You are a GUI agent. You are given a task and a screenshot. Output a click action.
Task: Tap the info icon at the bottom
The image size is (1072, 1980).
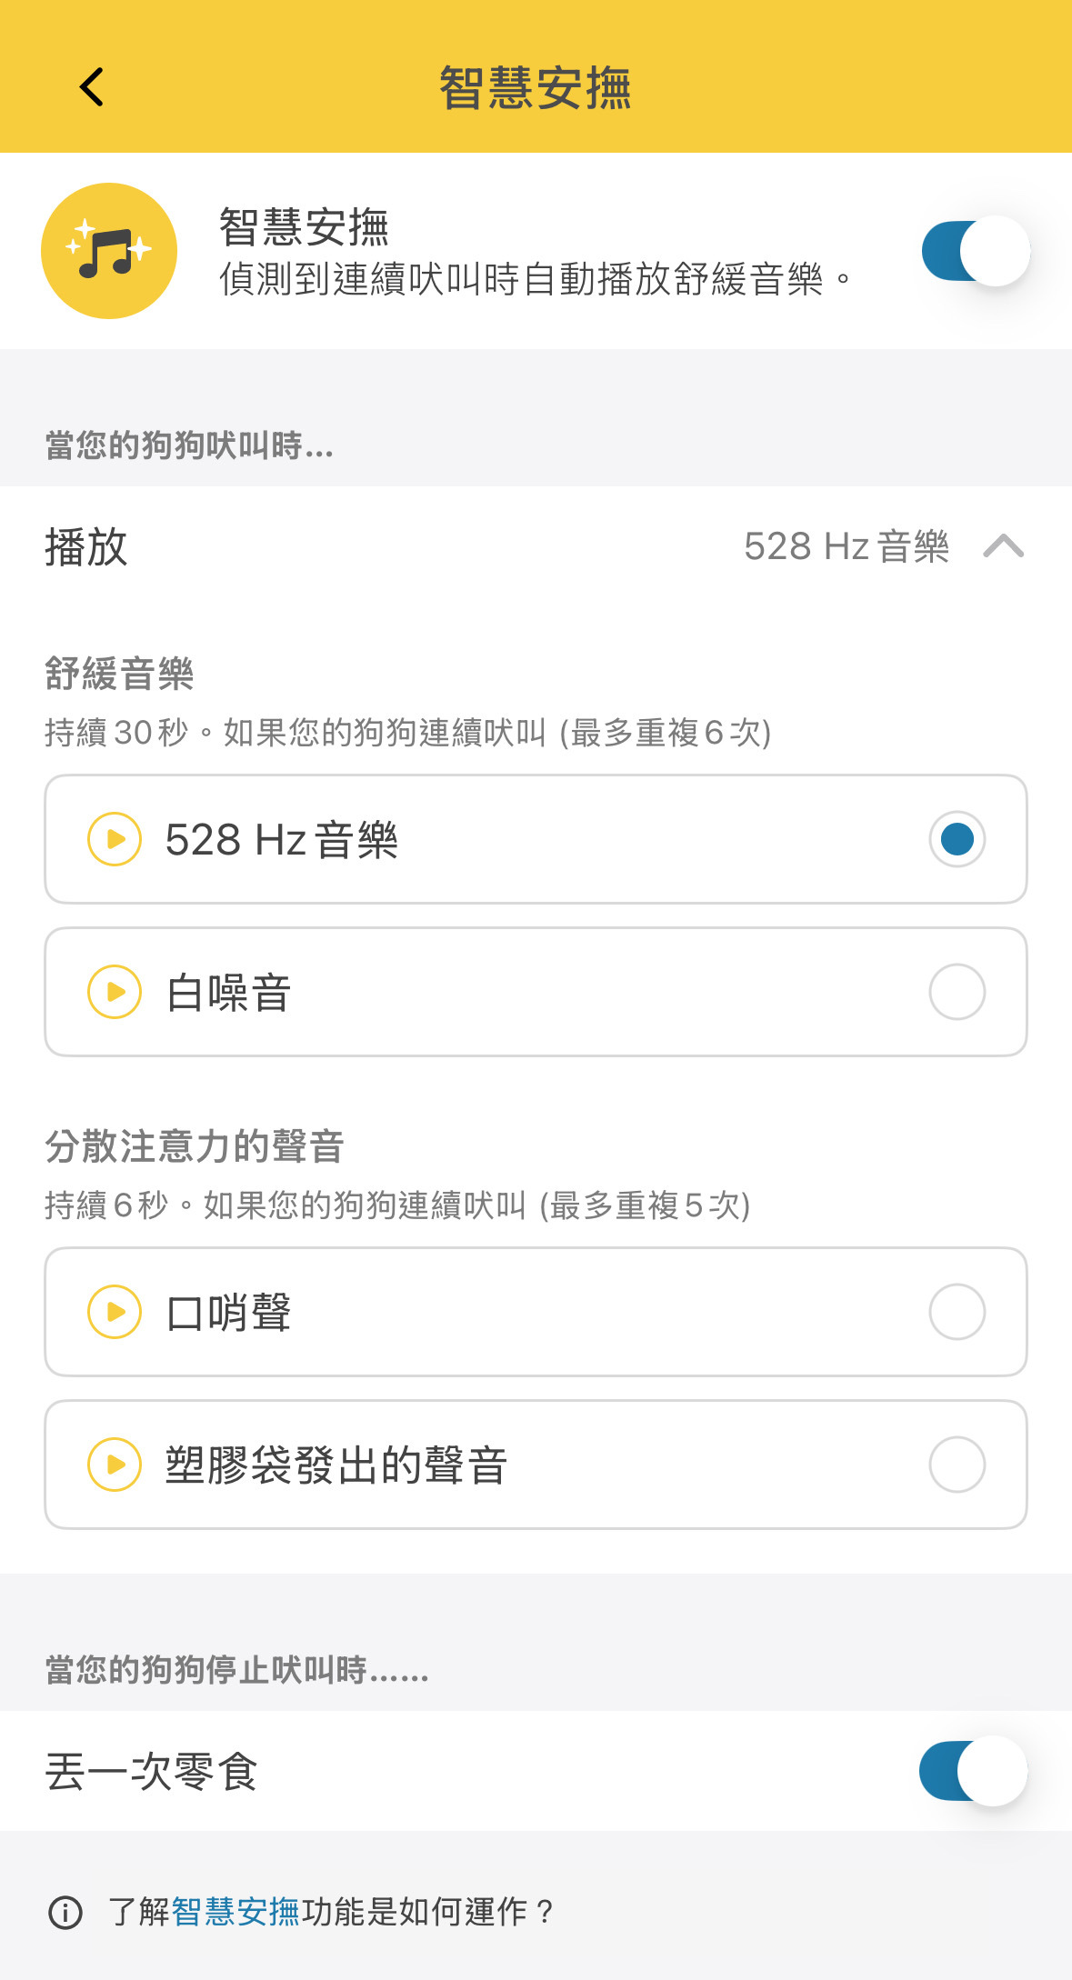[65, 1912]
